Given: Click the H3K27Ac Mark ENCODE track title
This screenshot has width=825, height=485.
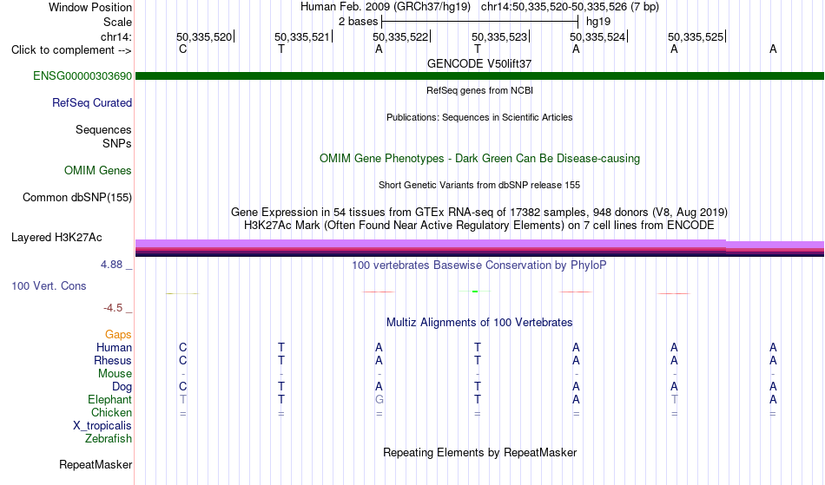Looking at the screenshot, I should (x=479, y=226).
